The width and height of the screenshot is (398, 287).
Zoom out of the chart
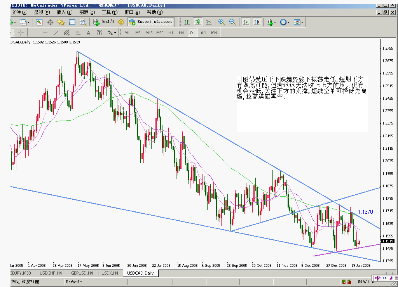point(232,22)
